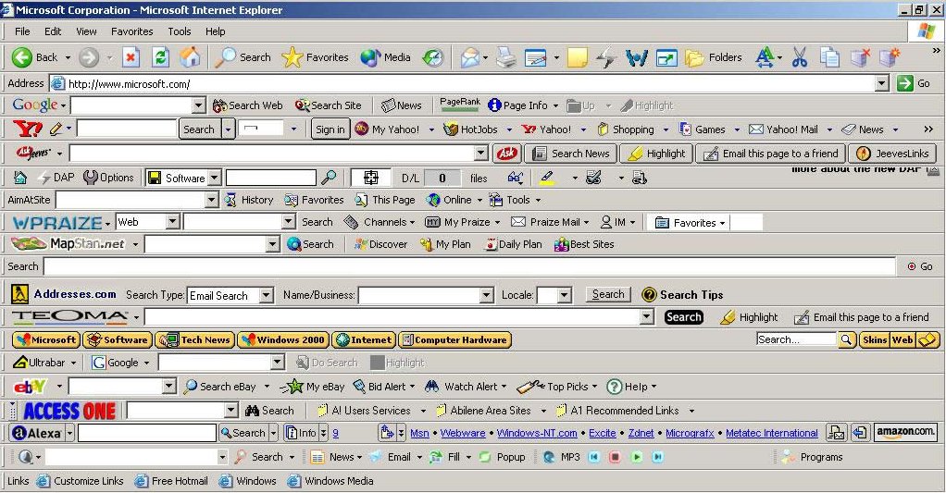Click Search Tips on Addresses.com bar
This screenshot has width=946, height=493.
(682, 295)
